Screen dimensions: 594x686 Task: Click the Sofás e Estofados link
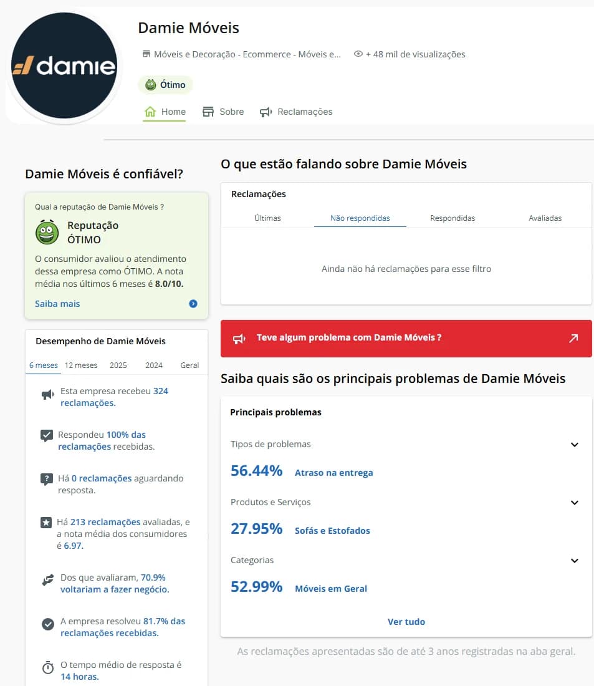click(332, 531)
